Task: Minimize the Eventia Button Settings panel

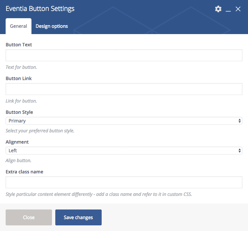Action: point(228,9)
